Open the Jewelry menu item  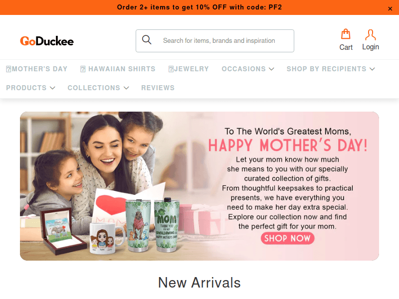191,69
